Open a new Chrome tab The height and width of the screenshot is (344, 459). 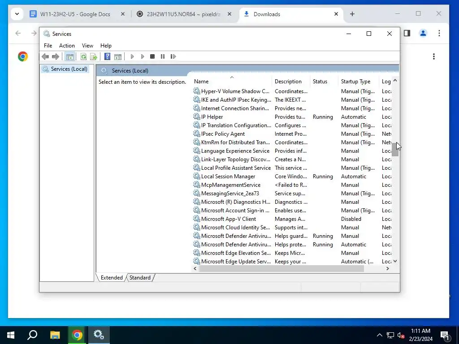point(352,14)
